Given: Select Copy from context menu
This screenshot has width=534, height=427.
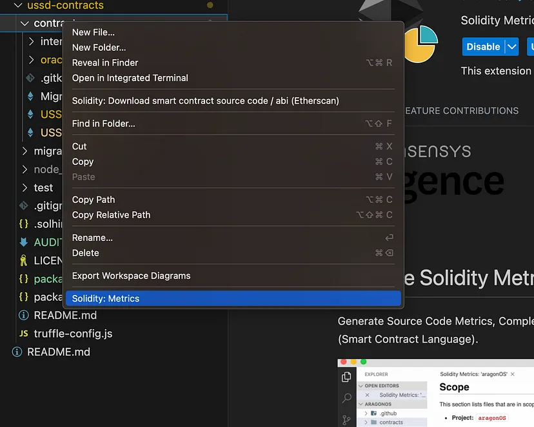Looking at the screenshot, I should tap(233, 162).
